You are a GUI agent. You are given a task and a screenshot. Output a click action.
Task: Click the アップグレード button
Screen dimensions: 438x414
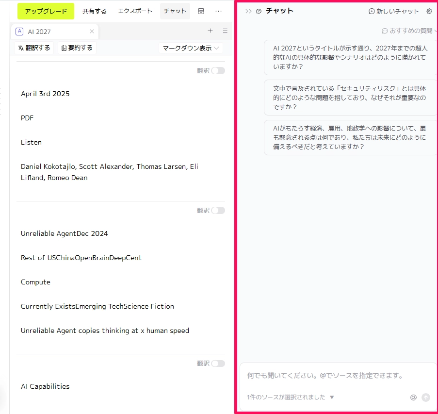pos(46,11)
